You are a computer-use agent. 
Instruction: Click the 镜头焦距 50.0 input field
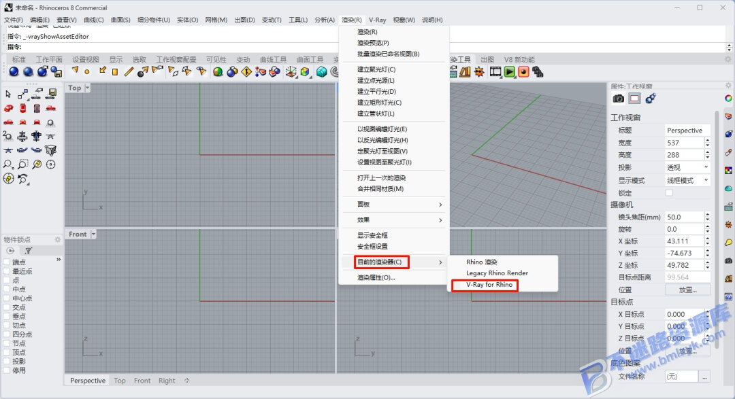(684, 218)
